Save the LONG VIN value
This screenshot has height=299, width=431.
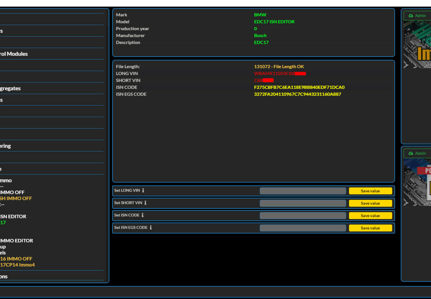pos(370,191)
